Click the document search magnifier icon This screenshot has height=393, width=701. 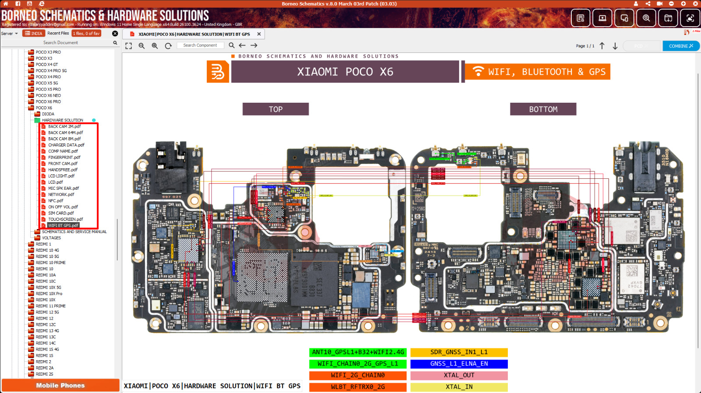pyautogui.click(x=115, y=43)
